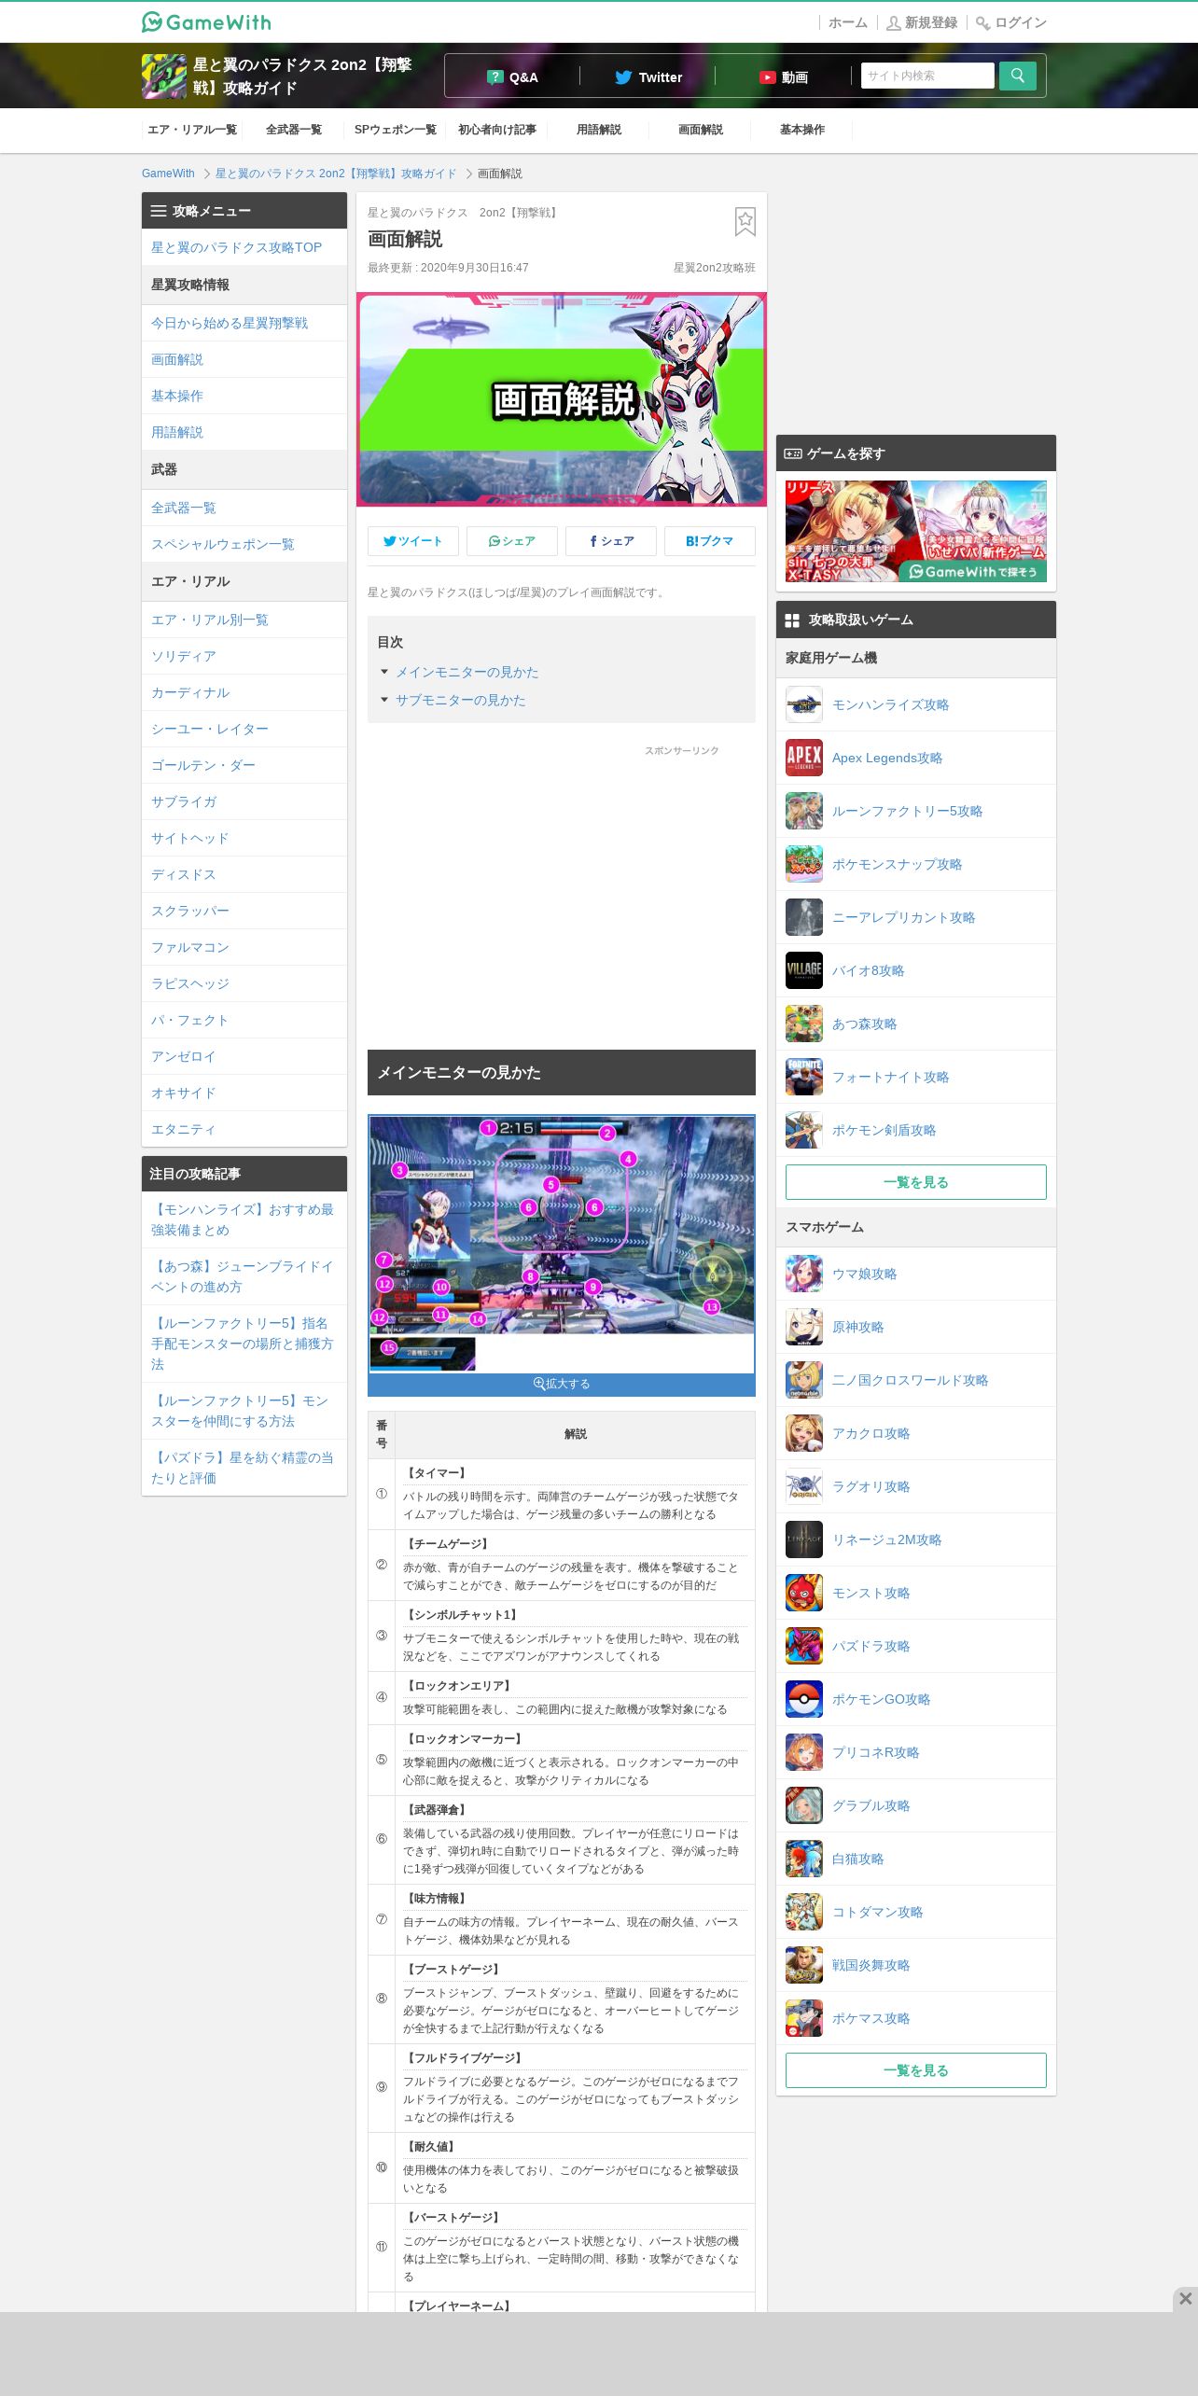Click the LINE シェア button

[x=512, y=541]
